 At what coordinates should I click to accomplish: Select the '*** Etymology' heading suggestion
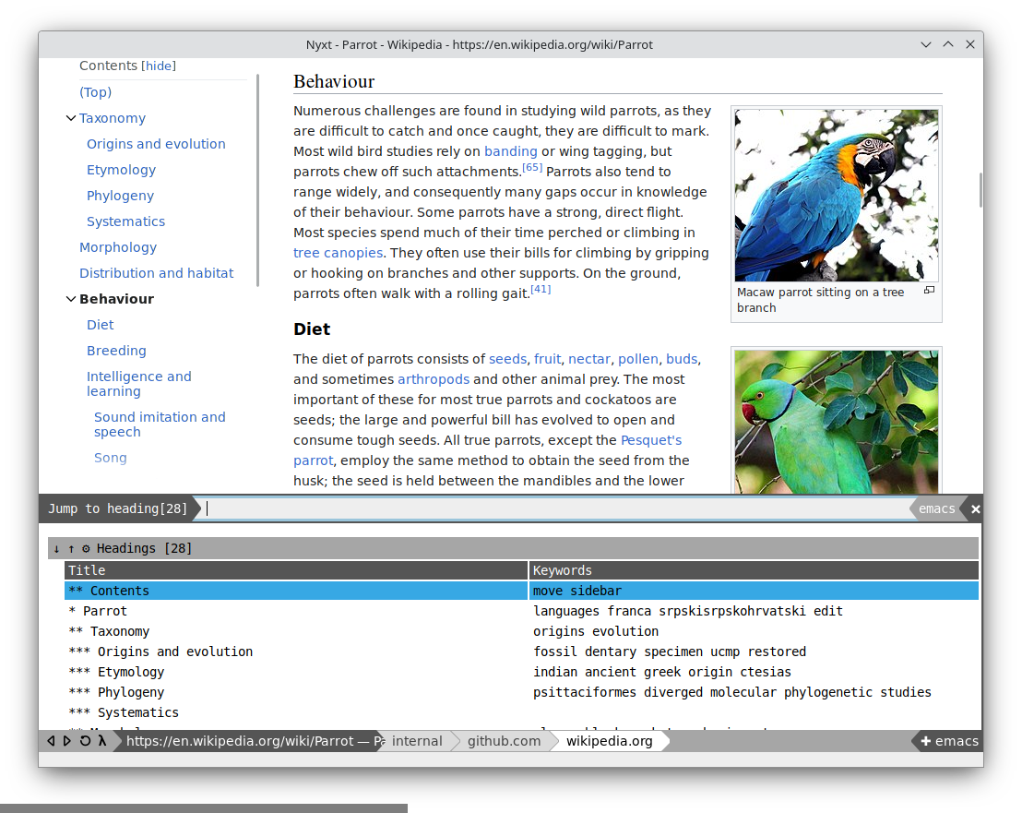pyautogui.click(x=521, y=672)
